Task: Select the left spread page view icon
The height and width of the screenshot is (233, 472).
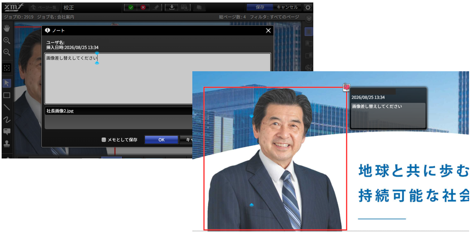Action: [x=309, y=43]
